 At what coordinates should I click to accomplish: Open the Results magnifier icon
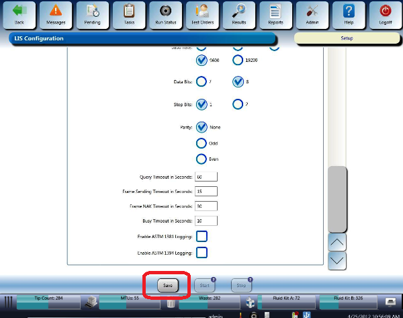[x=238, y=15]
